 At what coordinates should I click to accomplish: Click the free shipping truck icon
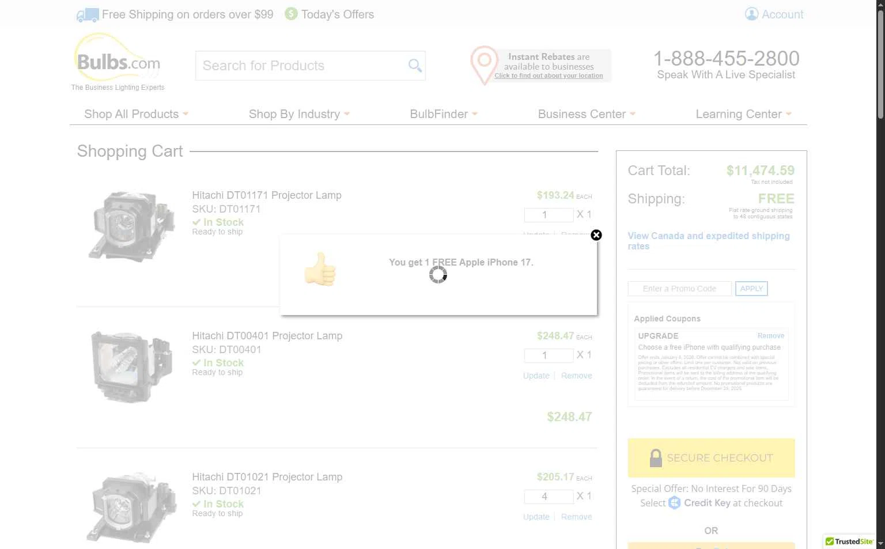pyautogui.click(x=88, y=15)
